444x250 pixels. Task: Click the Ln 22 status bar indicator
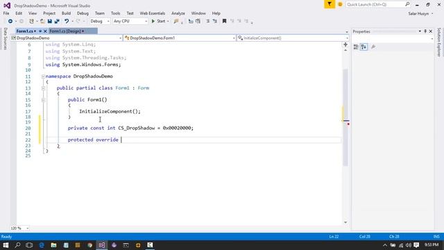pos(334,236)
